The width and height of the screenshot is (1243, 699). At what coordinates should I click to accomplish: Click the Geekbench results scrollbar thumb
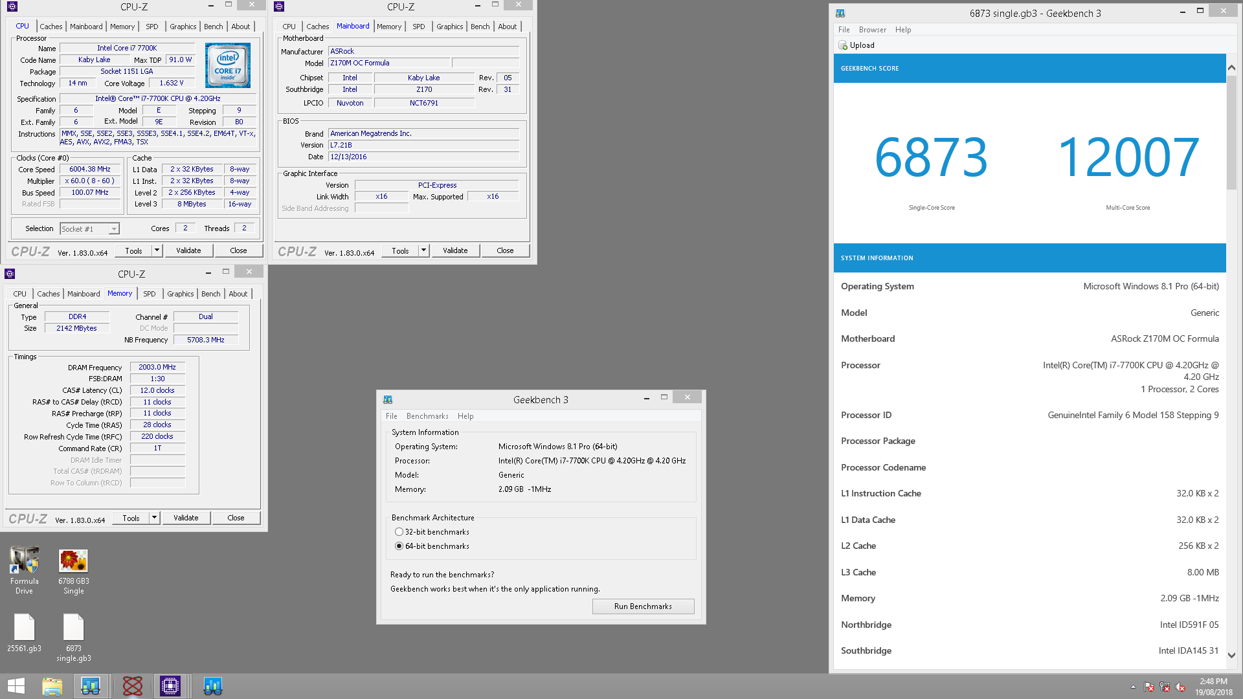[1231, 133]
